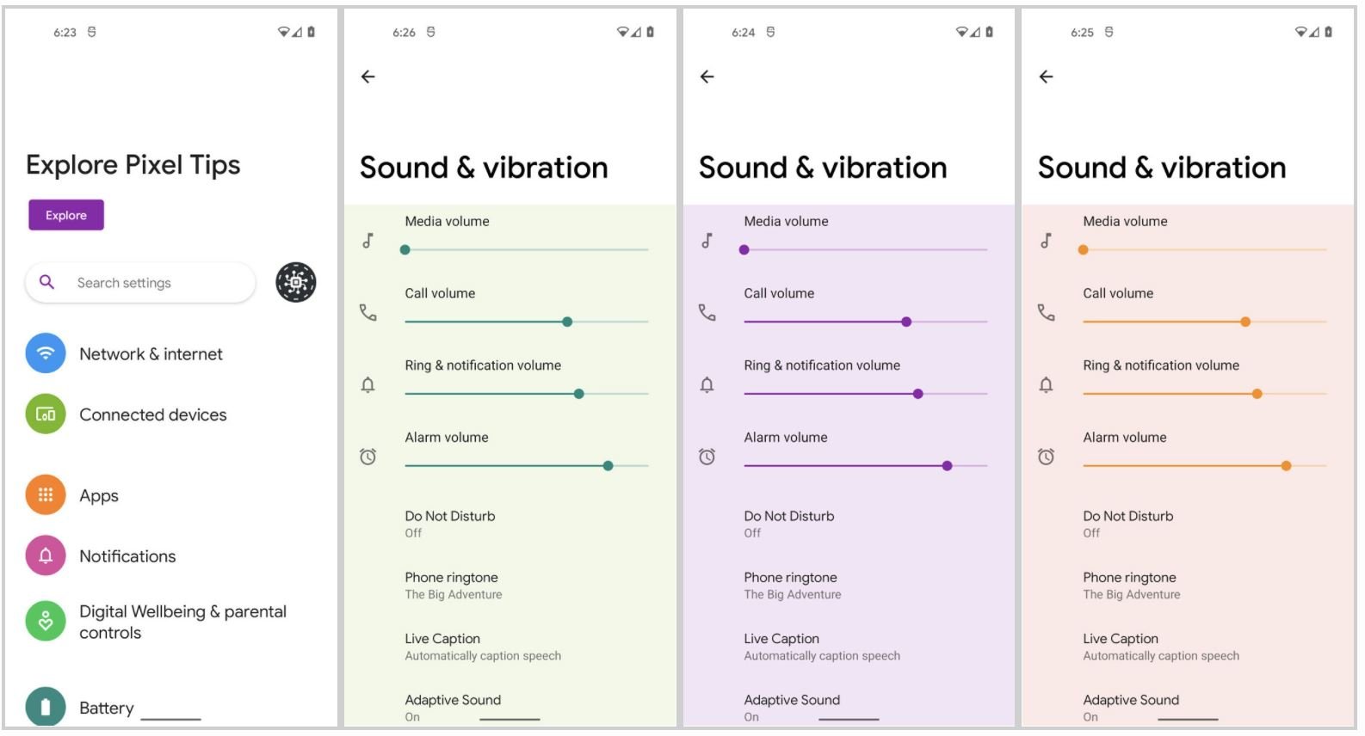Tap the profile avatar beside the search bar
This screenshot has height=736, width=1365.
click(x=296, y=282)
